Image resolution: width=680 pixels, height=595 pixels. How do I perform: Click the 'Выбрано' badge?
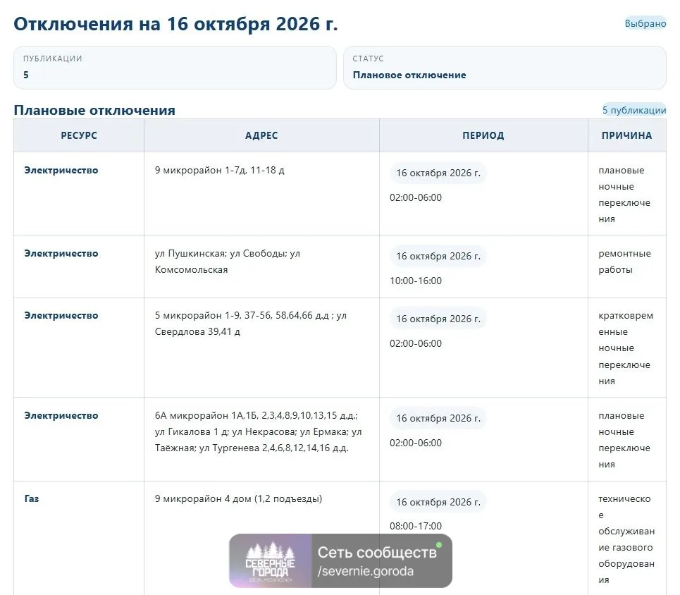point(645,23)
